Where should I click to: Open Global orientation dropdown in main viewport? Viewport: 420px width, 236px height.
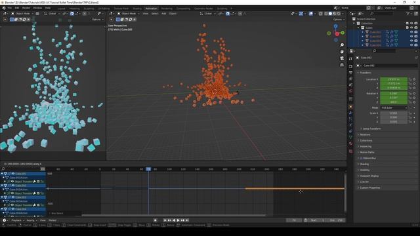pyautogui.click(x=207, y=13)
